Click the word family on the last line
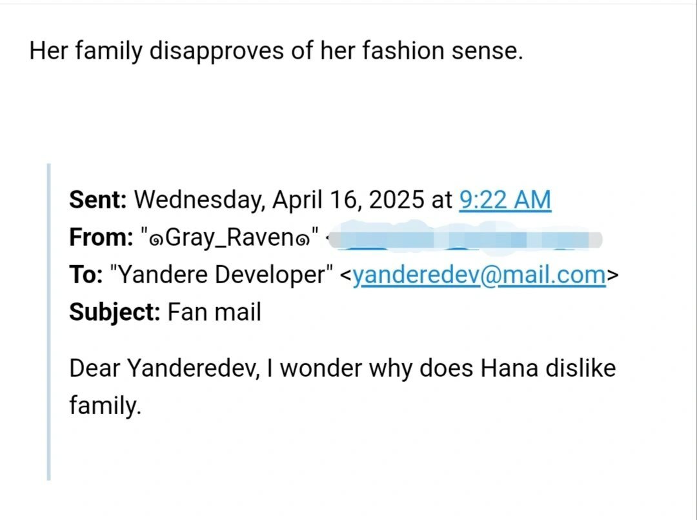 click(105, 406)
